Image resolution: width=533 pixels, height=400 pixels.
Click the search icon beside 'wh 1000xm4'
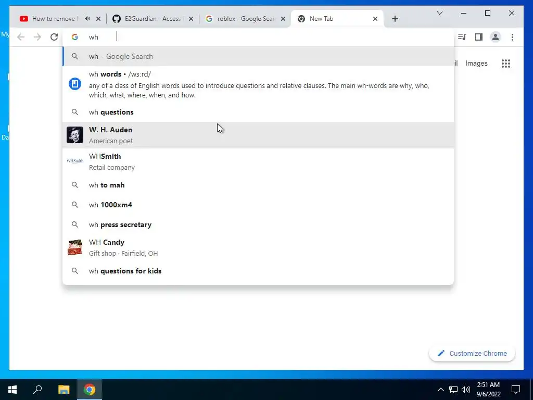point(75,205)
